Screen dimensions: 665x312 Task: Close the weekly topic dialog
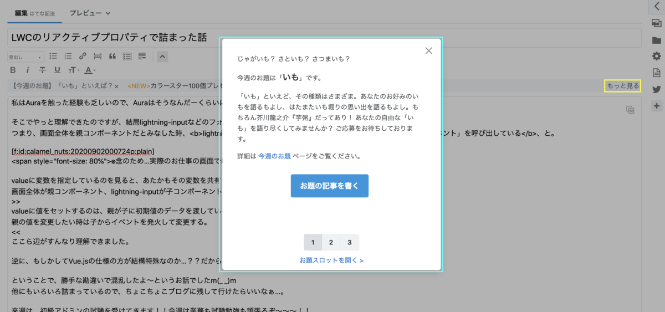pyautogui.click(x=428, y=50)
